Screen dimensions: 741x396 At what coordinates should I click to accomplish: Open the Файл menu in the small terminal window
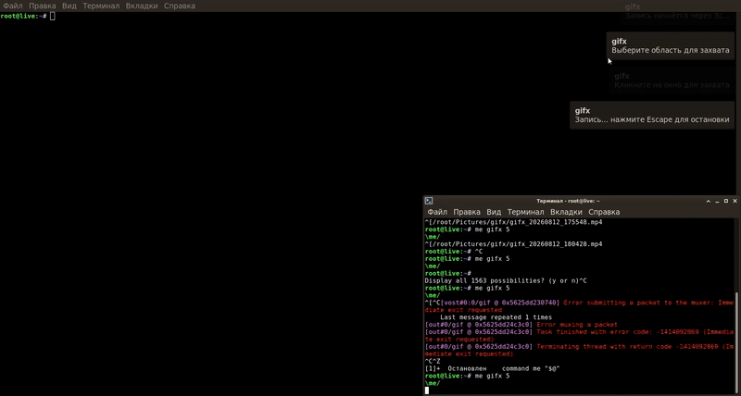click(437, 212)
